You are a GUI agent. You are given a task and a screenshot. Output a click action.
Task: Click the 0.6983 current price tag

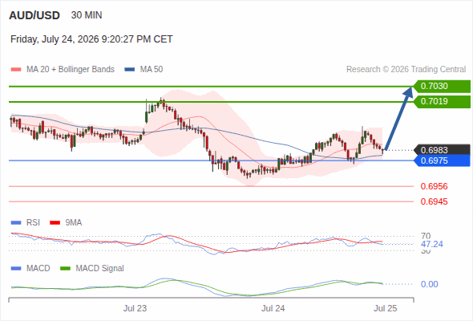(442, 150)
